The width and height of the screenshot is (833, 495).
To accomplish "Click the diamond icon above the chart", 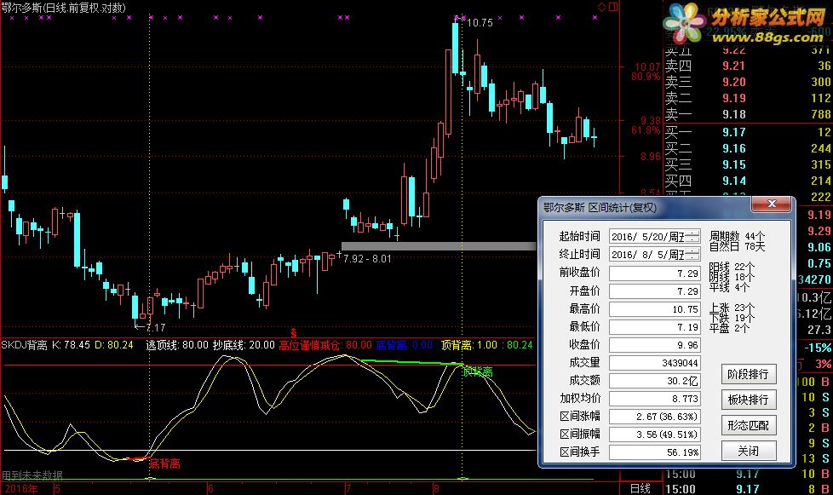I will point(601,7).
